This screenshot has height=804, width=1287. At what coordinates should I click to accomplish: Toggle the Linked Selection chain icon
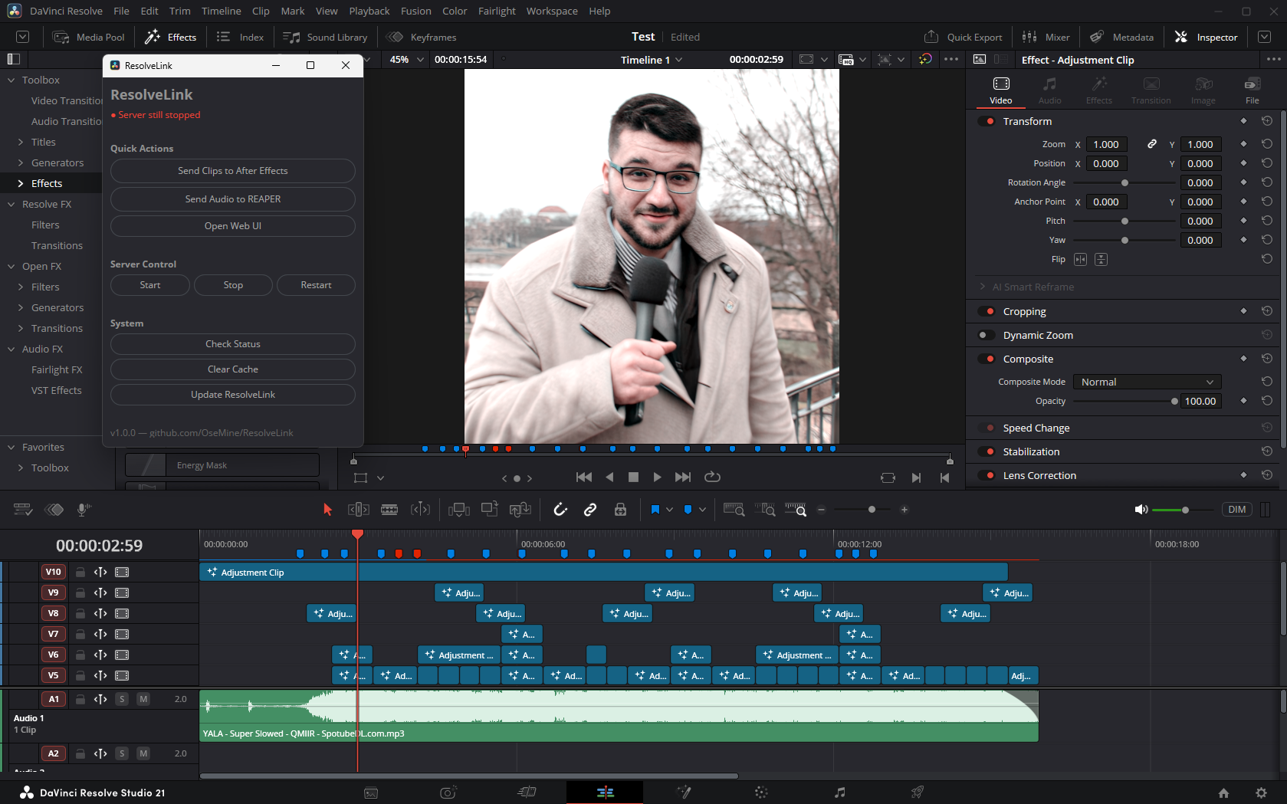tap(590, 510)
